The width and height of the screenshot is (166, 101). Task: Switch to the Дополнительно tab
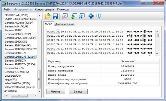[65, 24]
